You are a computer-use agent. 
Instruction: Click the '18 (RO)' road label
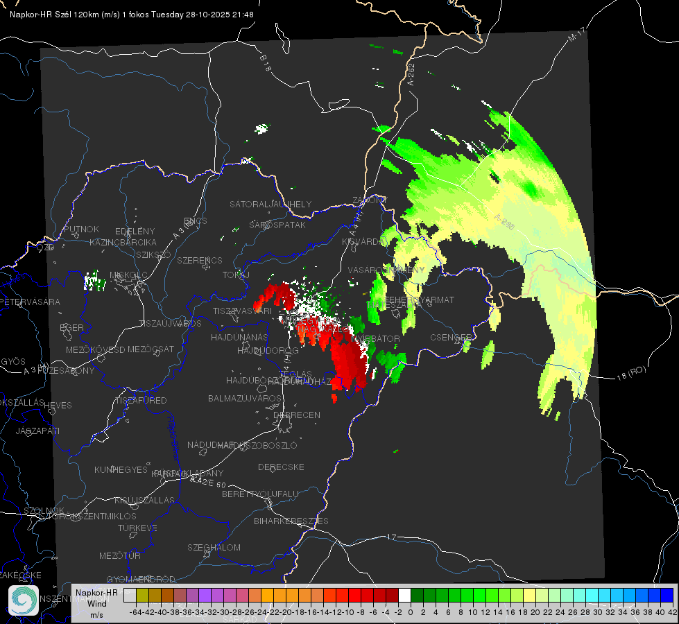click(x=631, y=373)
